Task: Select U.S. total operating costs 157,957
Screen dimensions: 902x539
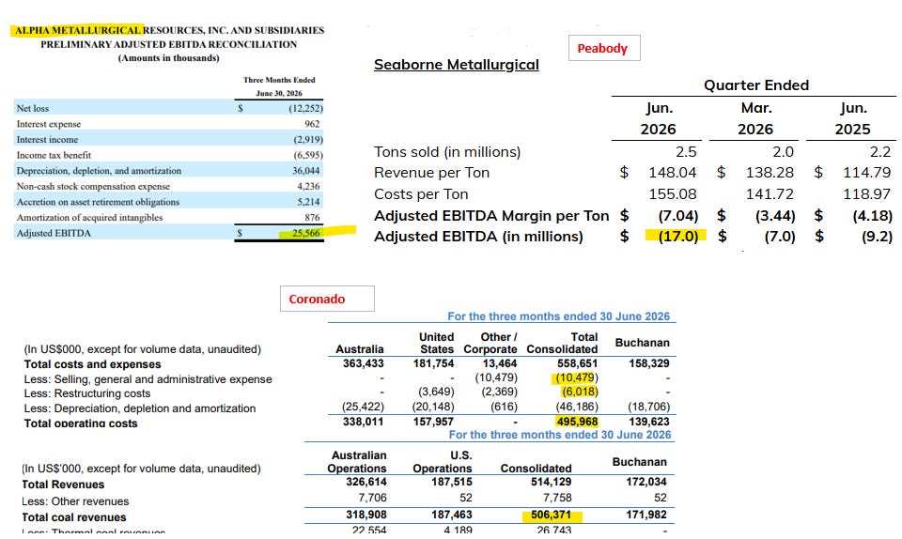Action: pyautogui.click(x=433, y=422)
